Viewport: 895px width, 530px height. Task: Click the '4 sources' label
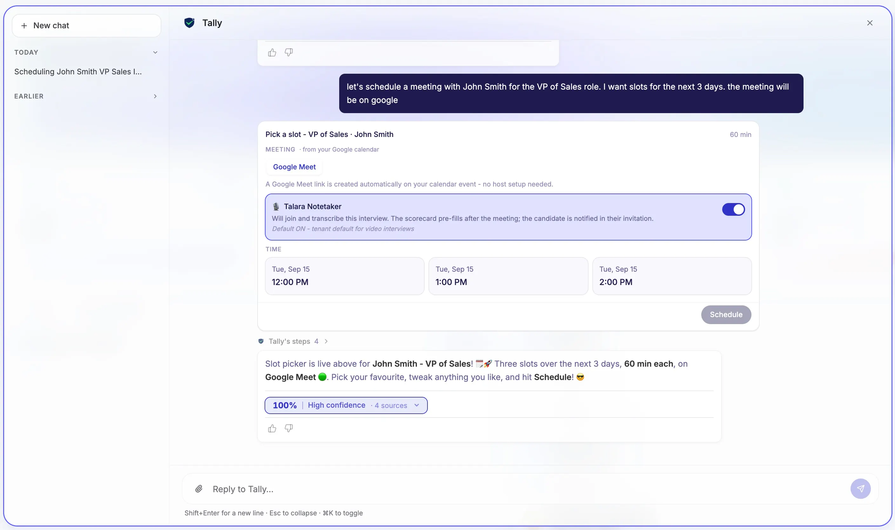pos(391,406)
